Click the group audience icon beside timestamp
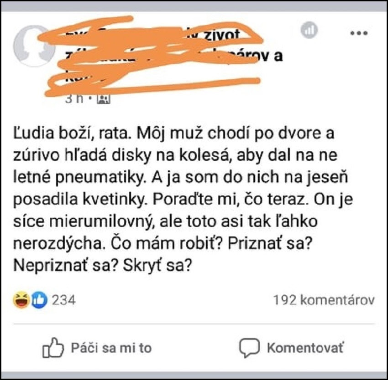The height and width of the screenshot is (380, 388). click(104, 99)
